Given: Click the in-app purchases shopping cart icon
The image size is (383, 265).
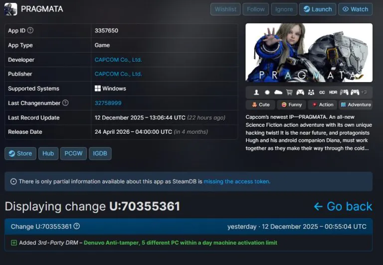Looking at the screenshot, I should pos(289,92).
